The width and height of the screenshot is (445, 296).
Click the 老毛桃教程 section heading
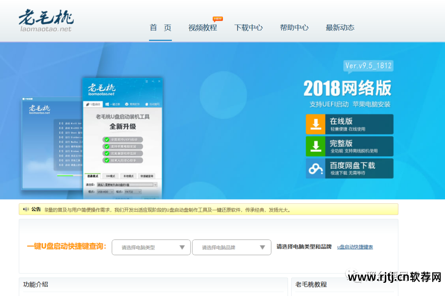(311, 284)
